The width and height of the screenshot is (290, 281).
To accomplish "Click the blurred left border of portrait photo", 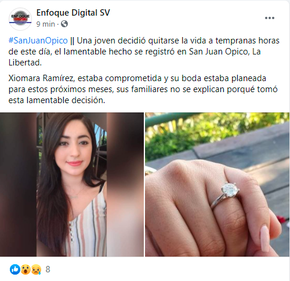I will click(18, 185).
